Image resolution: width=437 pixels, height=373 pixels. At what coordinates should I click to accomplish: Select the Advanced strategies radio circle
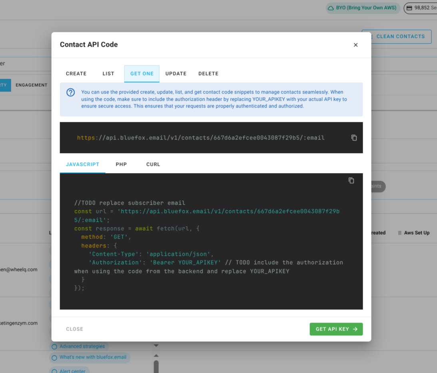pyautogui.click(x=54, y=346)
